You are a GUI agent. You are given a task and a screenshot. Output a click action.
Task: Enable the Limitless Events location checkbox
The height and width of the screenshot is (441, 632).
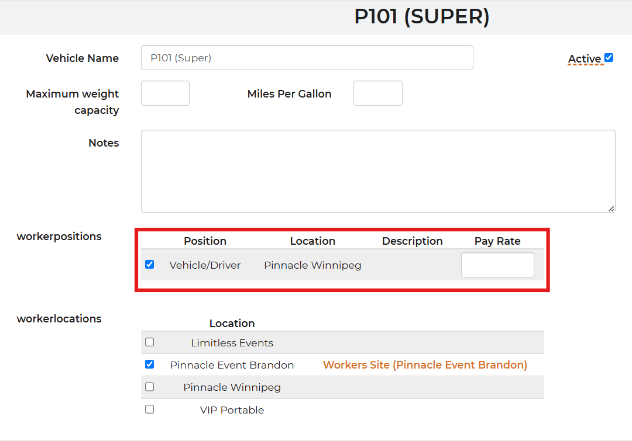tap(150, 342)
